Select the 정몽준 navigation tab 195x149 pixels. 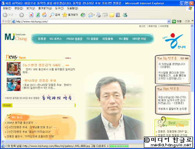click(42, 39)
